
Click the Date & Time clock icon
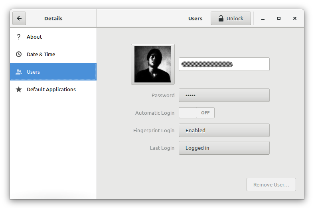[18, 54]
